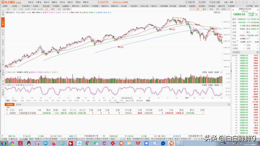260x146 pixels.
Task: Click the home icon in title bar
Action: click(x=236, y=2)
